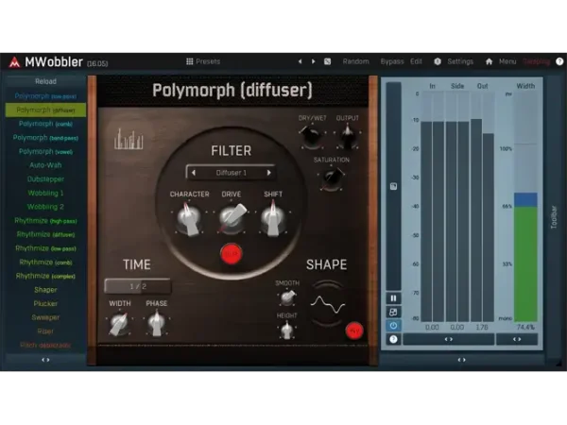
Task: Click the Dry/Wet knob
Action: point(312,136)
